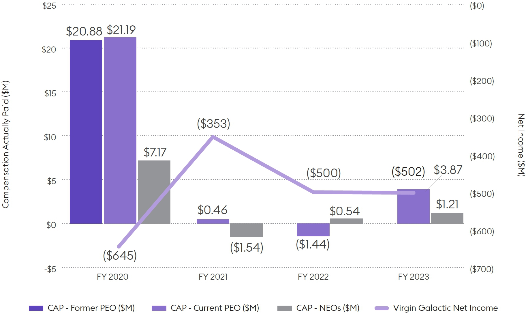Click the ($500) net income data label
This screenshot has width=528, height=314.
click(324, 173)
